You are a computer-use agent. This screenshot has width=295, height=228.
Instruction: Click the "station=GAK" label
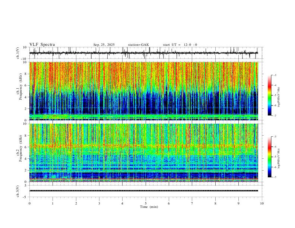[x=138, y=45]
